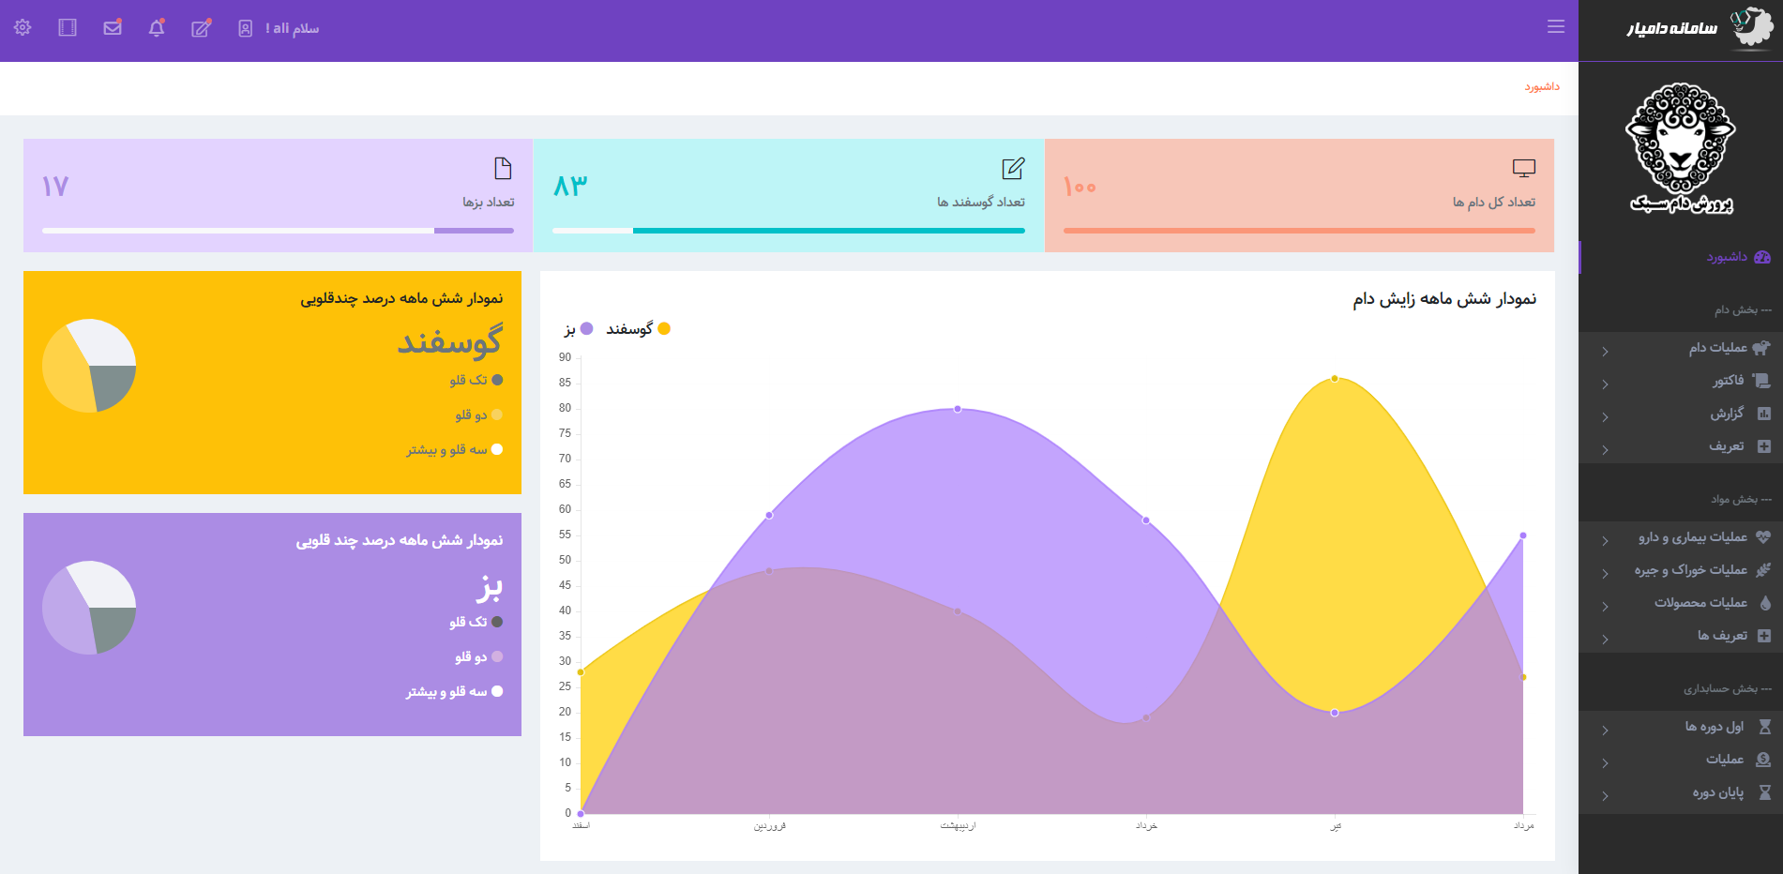Click the notebook panel icon in top bar
This screenshot has width=1783, height=874.
pos(68,28)
